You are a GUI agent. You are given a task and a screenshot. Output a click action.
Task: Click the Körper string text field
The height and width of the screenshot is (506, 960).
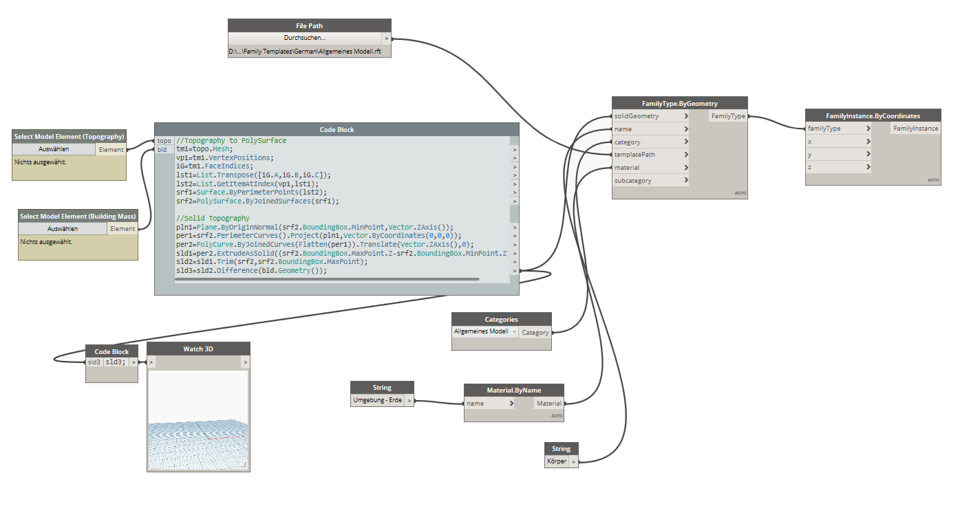click(557, 461)
